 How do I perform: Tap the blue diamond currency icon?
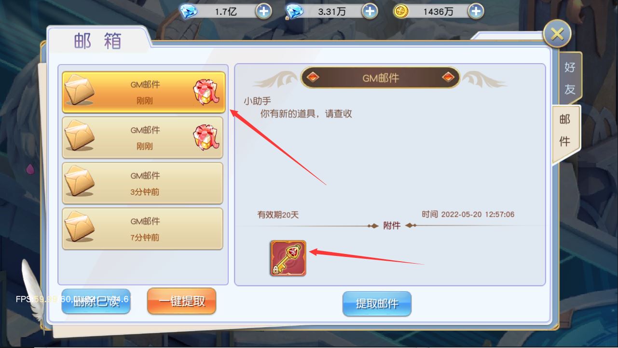189,12
